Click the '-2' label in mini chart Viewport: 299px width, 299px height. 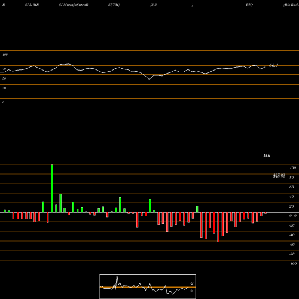[192, 283]
